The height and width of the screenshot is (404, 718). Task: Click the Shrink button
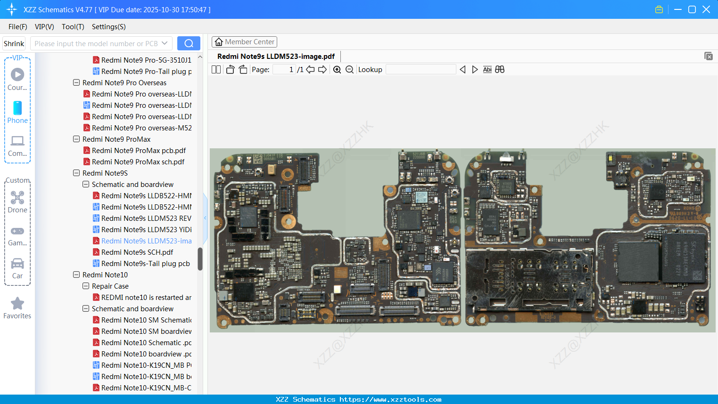click(x=14, y=43)
